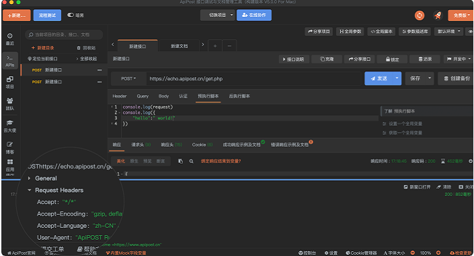The height and width of the screenshot is (256, 474).
Task: Click the +新建 new button
Action: click(x=17, y=15)
